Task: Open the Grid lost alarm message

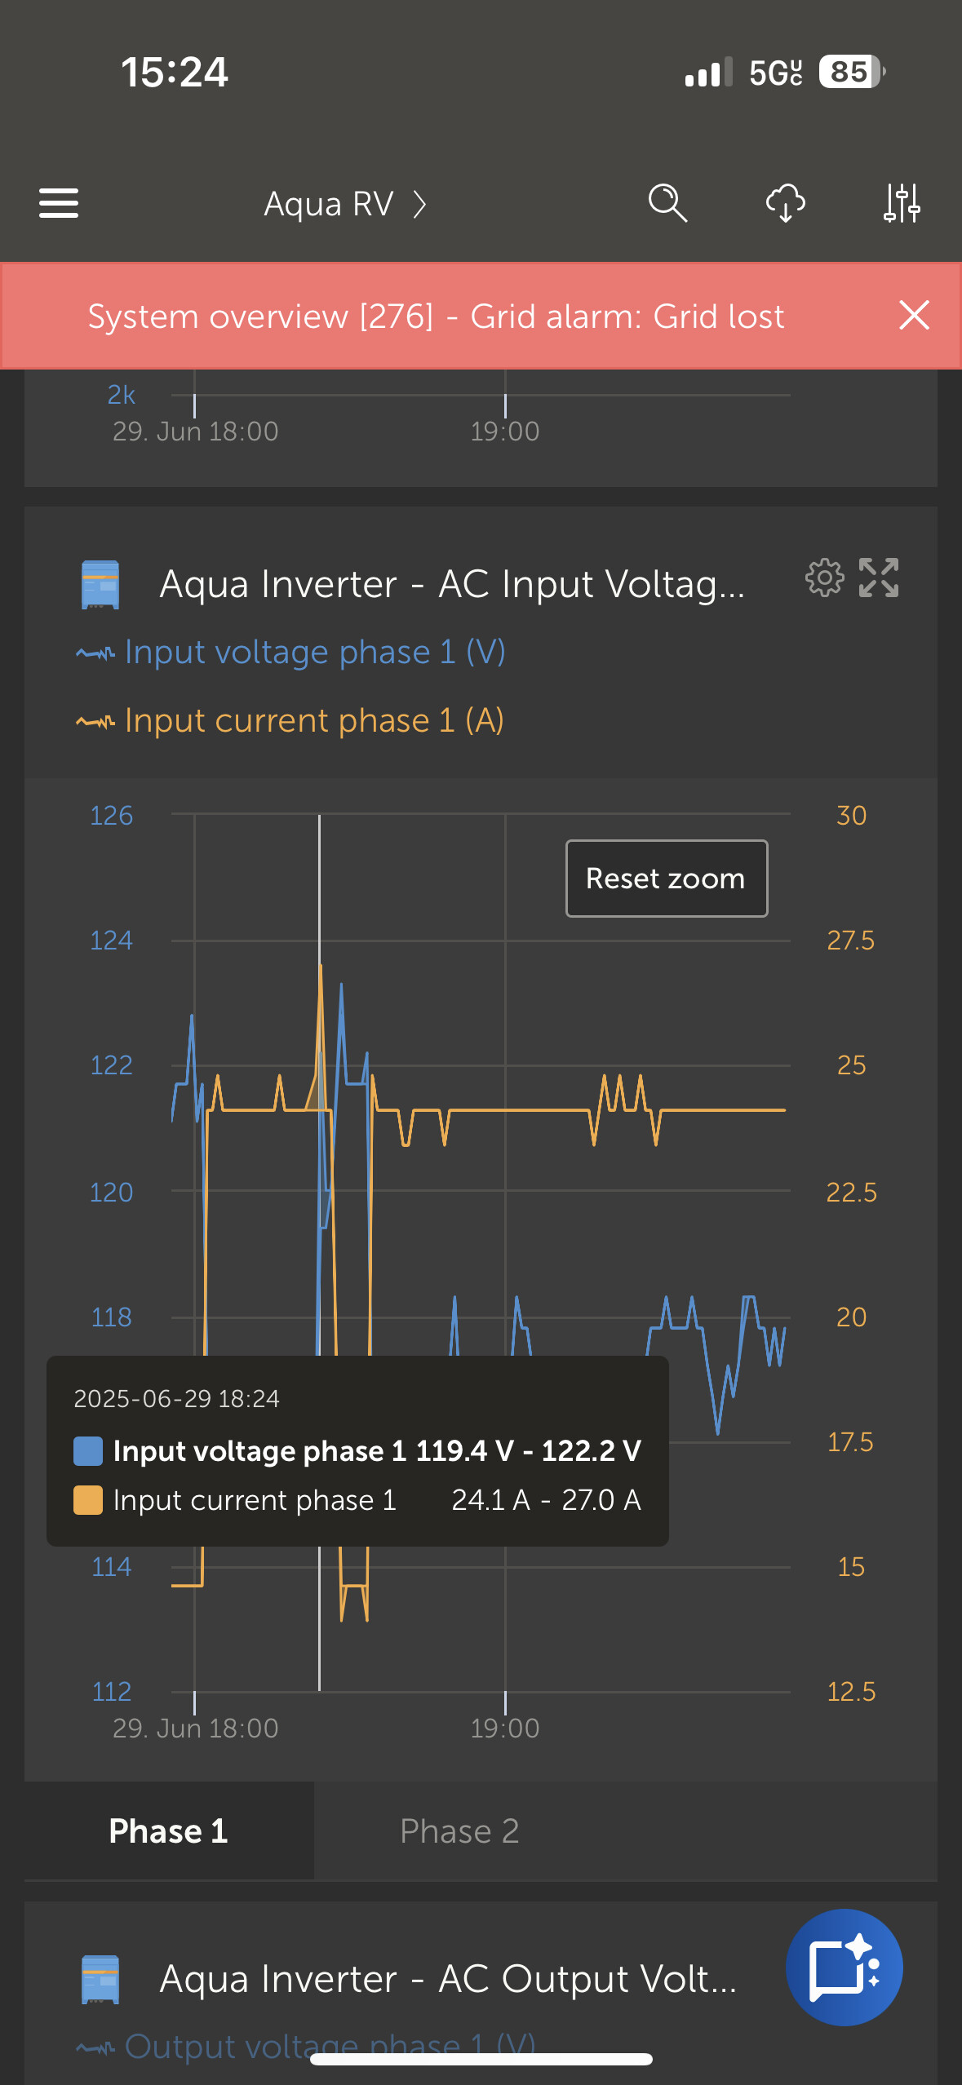Action: tap(436, 317)
